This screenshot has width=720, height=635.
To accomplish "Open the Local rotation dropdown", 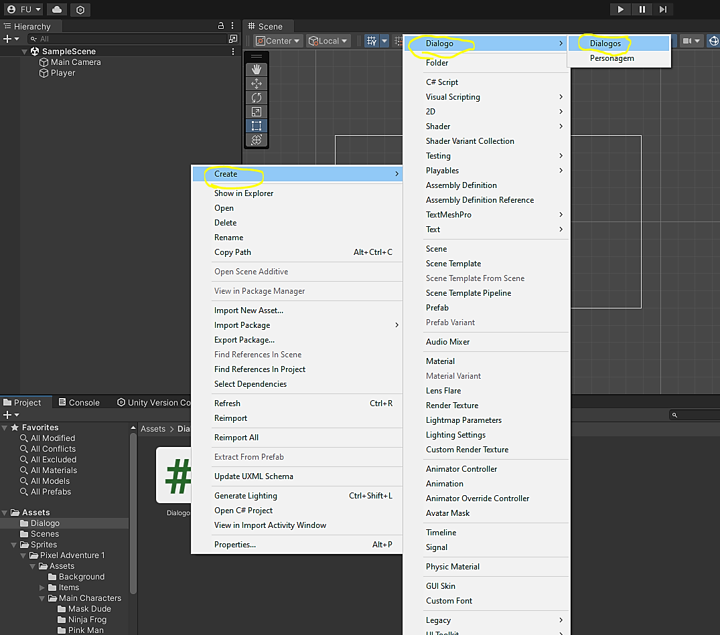I will tap(328, 41).
